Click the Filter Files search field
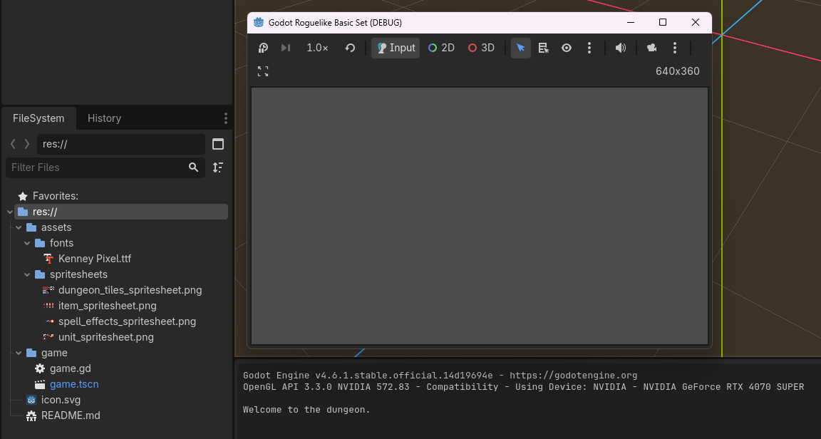Viewport: 821px width, 439px height. tap(96, 167)
